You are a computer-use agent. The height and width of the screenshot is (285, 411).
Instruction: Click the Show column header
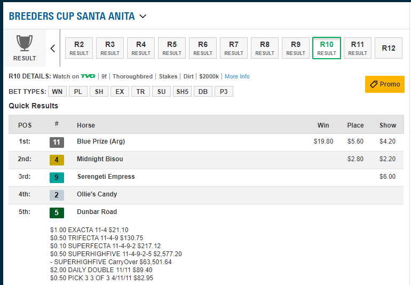point(388,125)
